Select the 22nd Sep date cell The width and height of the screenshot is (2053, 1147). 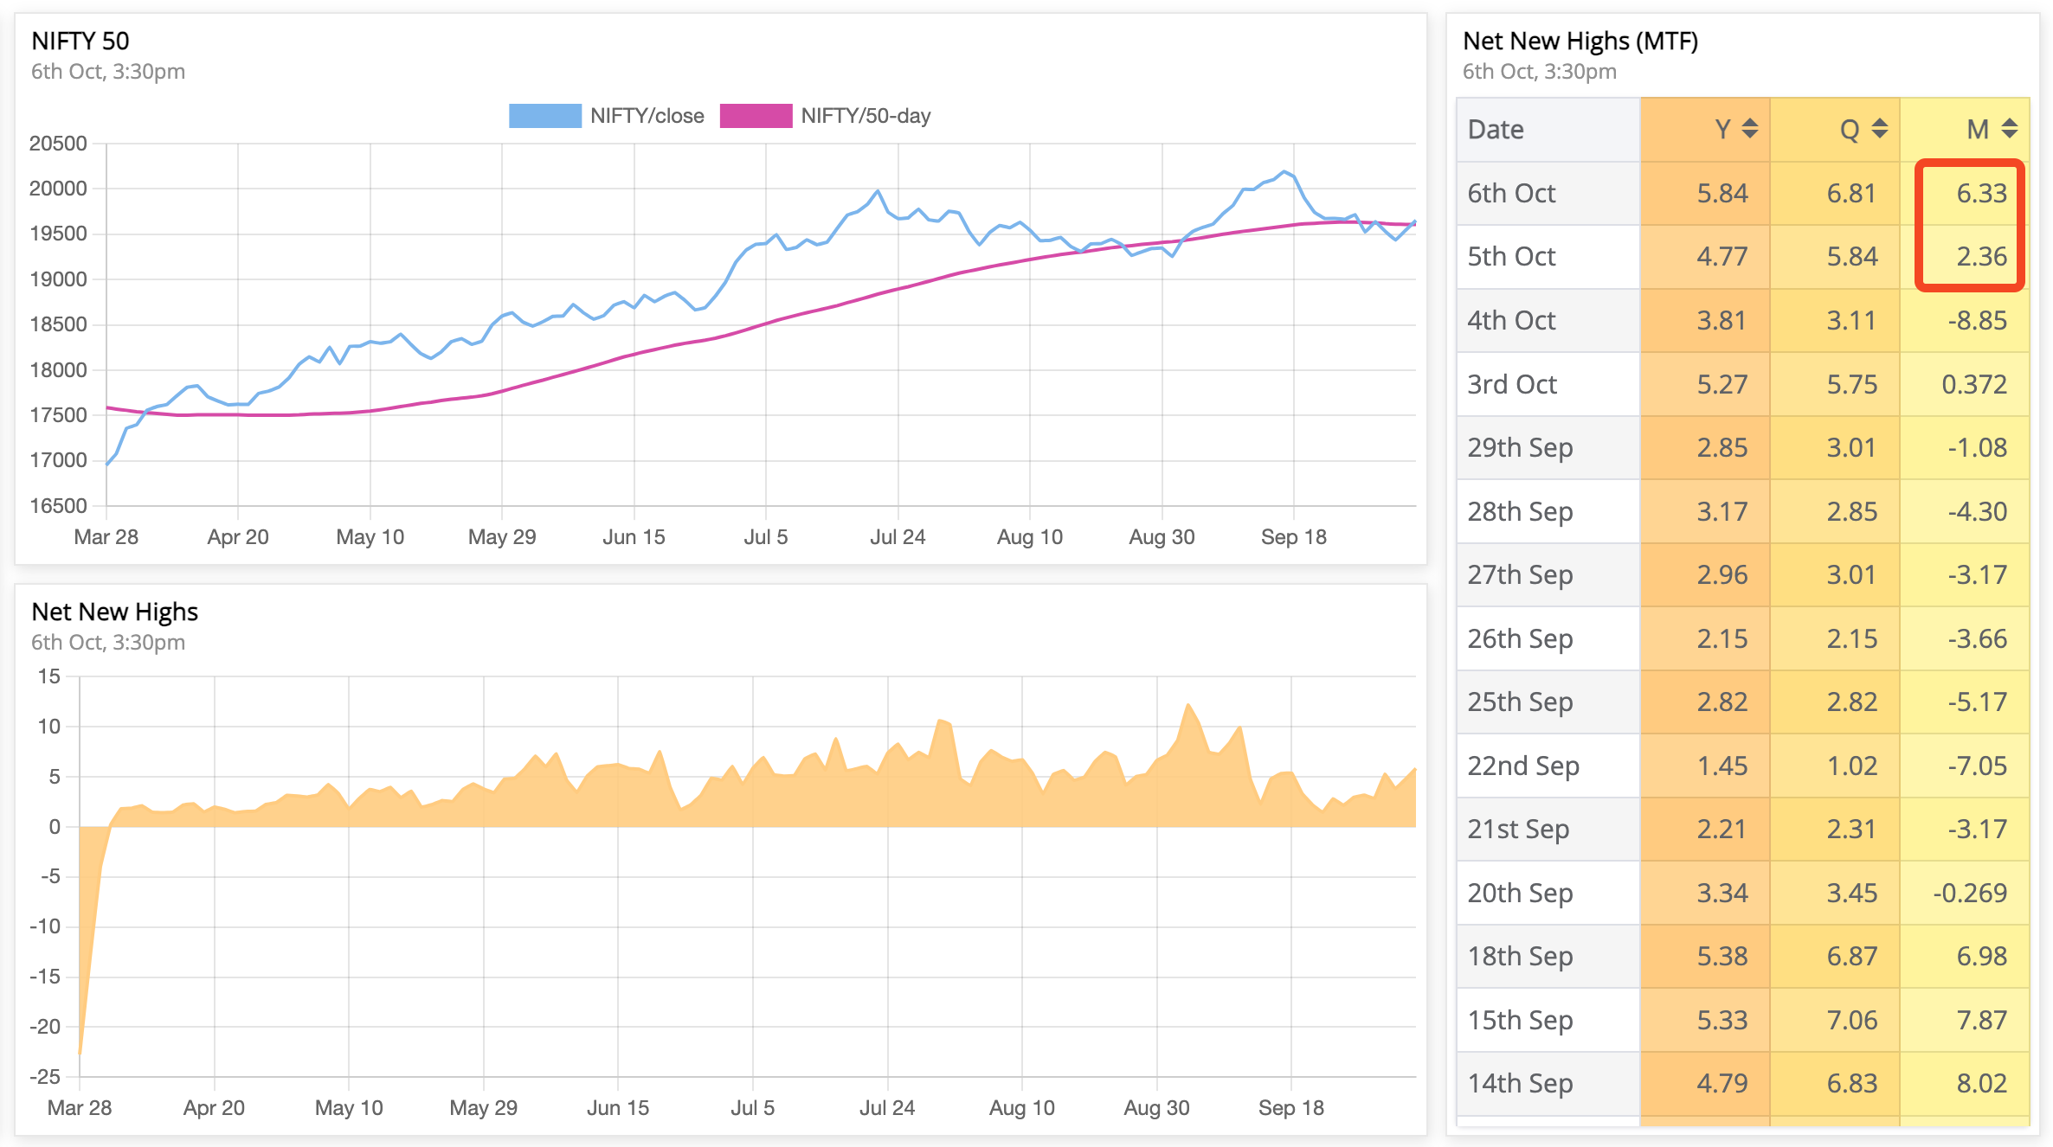1548,766
